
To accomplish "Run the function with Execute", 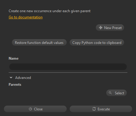I will 101,109.
